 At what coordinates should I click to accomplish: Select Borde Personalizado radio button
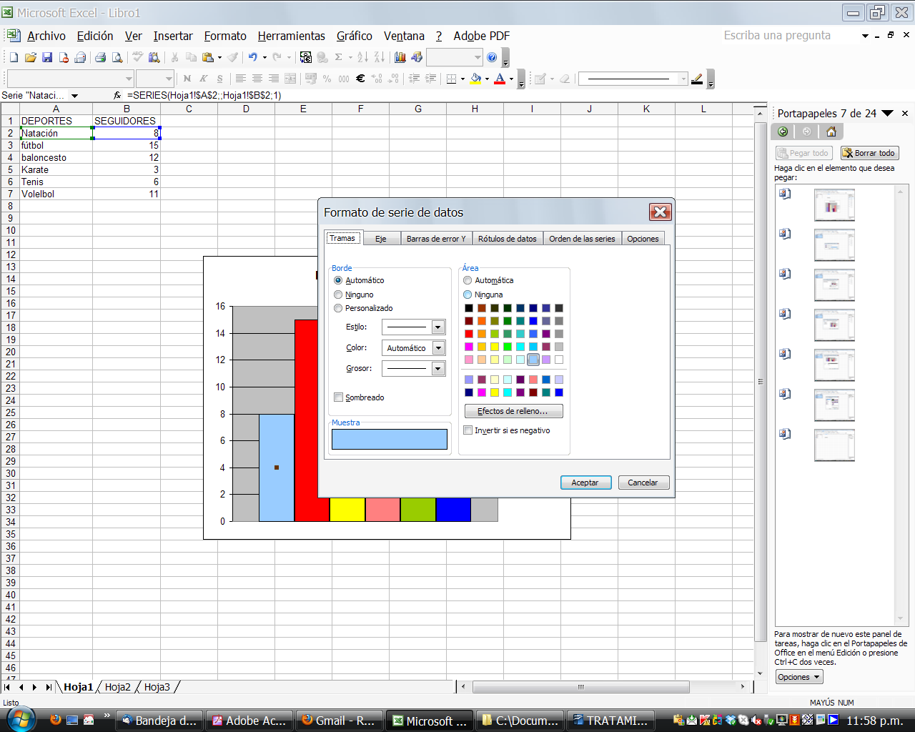point(338,308)
